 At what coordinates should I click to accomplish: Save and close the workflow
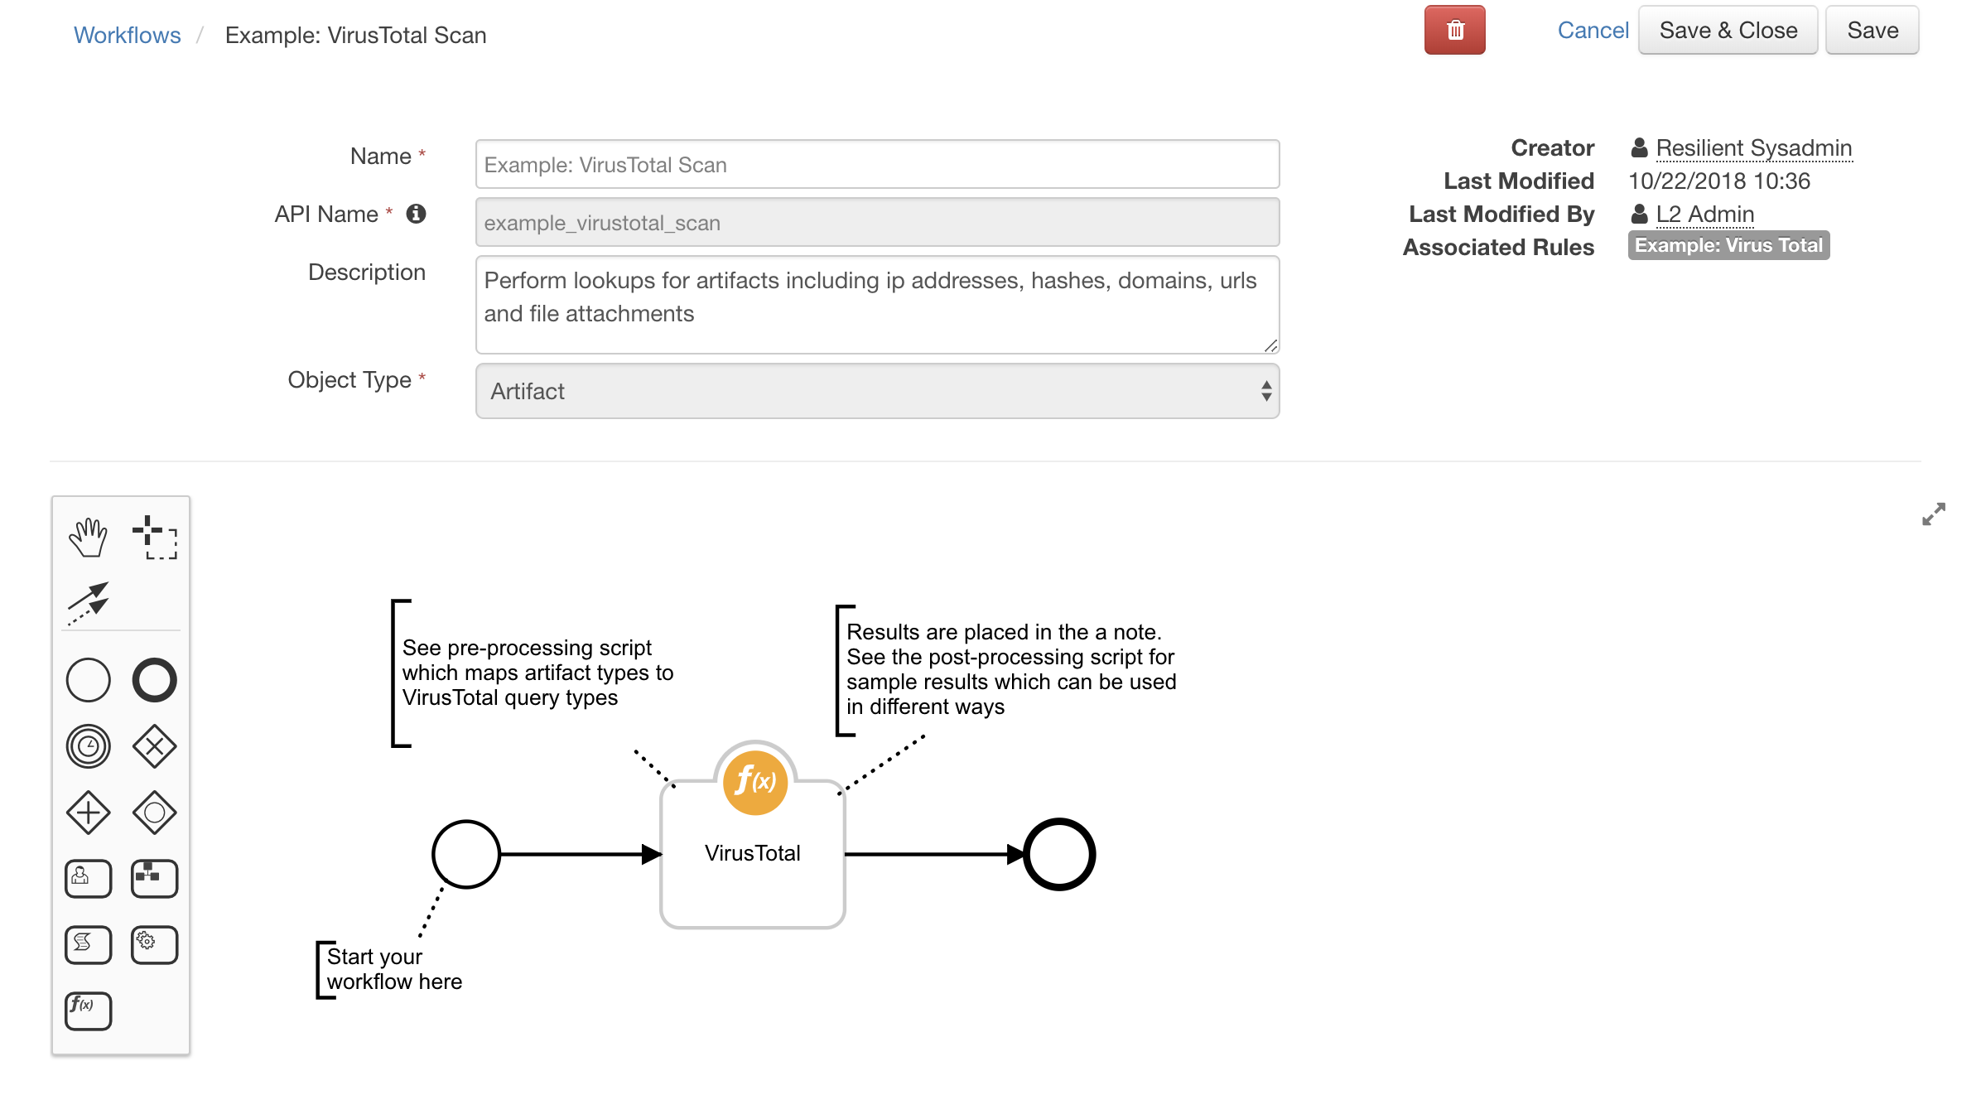pos(1728,30)
